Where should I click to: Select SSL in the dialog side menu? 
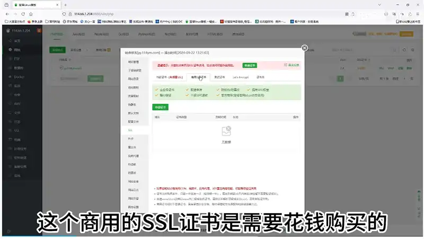click(x=130, y=129)
